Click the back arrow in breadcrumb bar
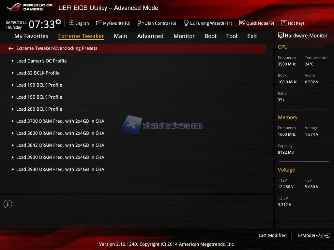 (11, 49)
